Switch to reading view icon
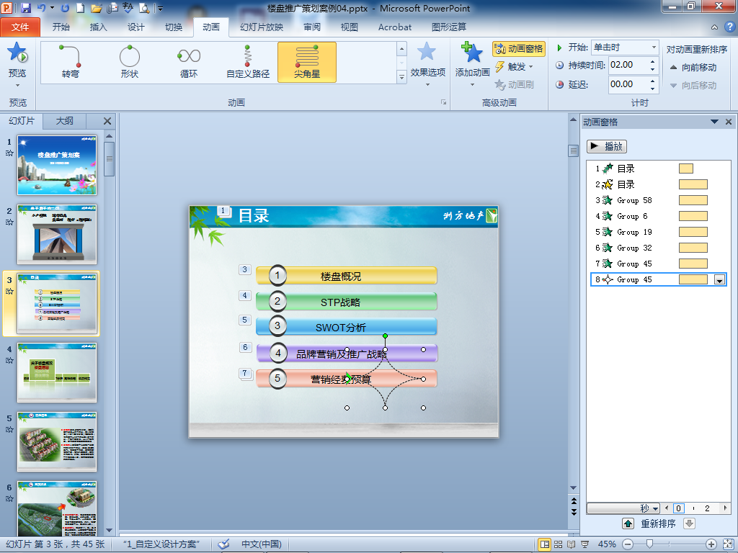Image resolution: width=738 pixels, height=553 pixels. coord(571,544)
